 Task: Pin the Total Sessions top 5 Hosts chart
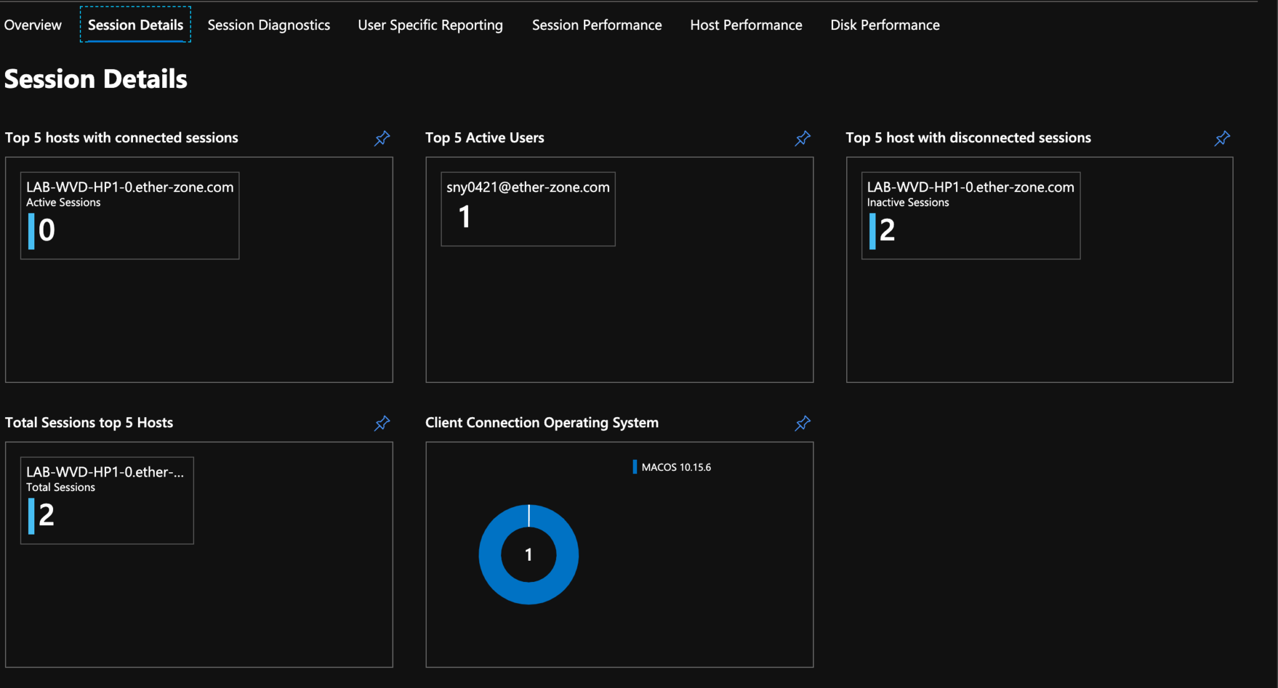click(x=382, y=424)
